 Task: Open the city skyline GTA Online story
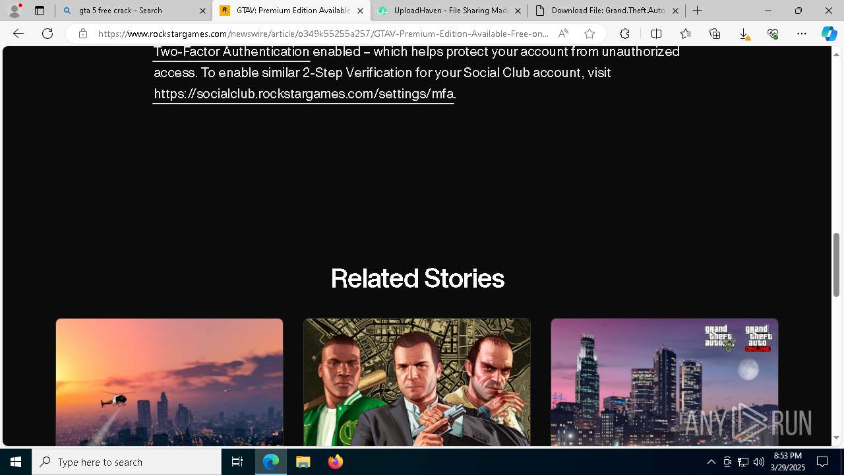665,382
